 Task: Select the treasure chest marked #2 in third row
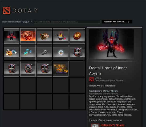tap(11, 69)
